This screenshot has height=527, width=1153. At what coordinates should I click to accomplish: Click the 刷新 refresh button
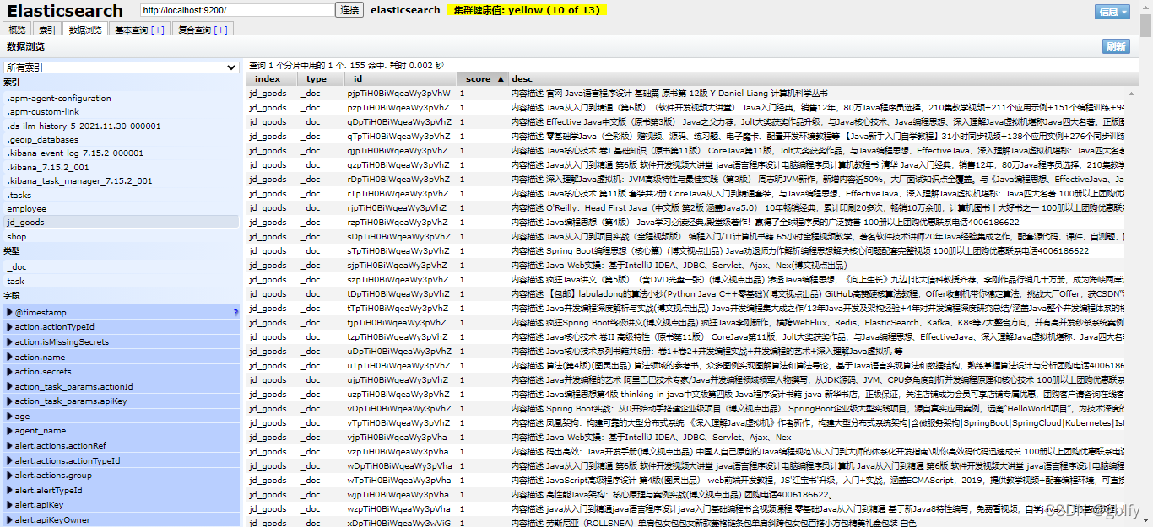(x=1116, y=46)
